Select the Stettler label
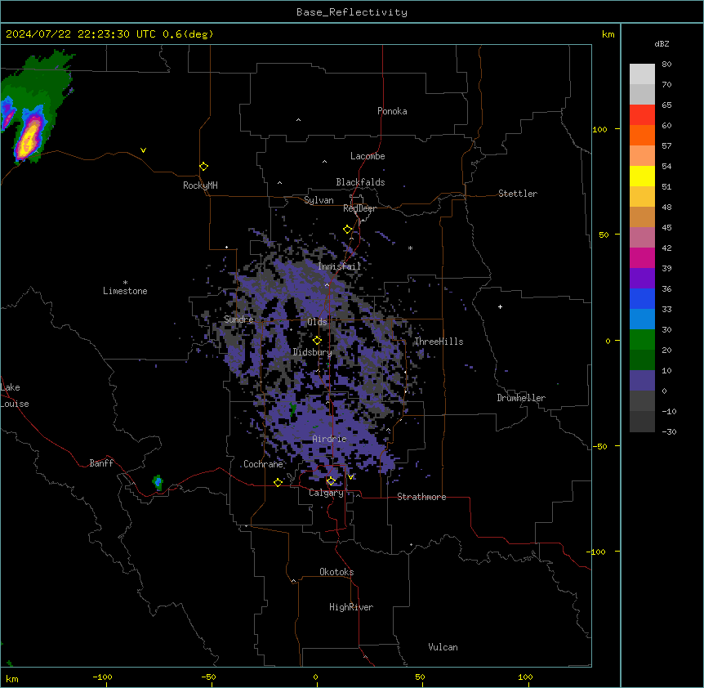Screen dimensions: 704x688 pos(518,194)
